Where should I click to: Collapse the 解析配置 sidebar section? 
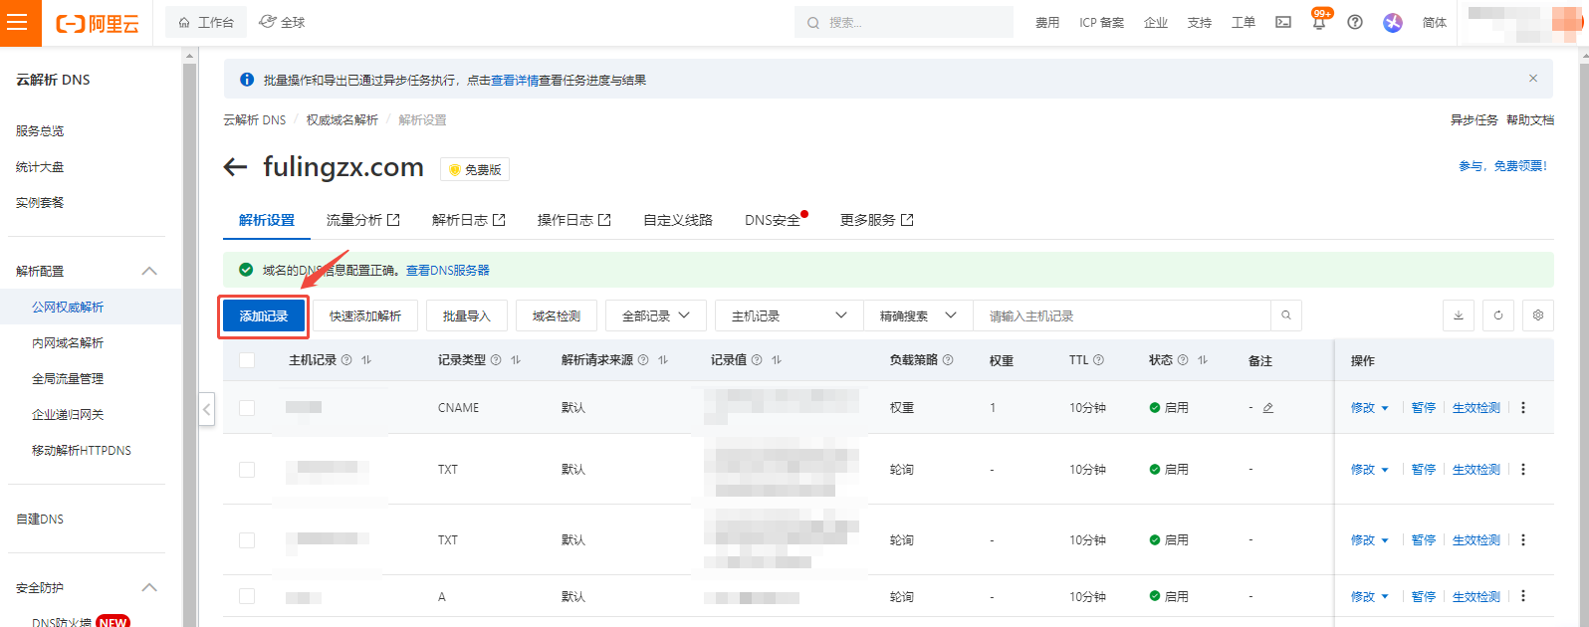tap(149, 271)
